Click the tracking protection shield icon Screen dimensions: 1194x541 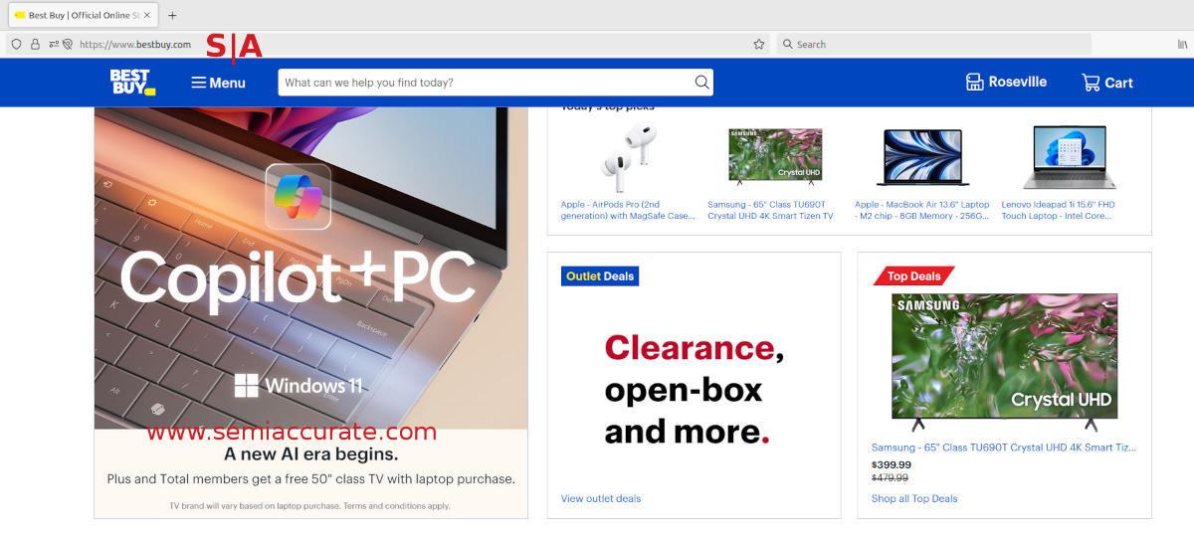point(17,45)
